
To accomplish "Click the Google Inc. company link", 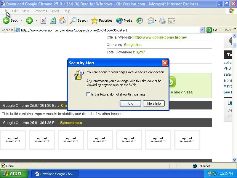I will point(133,45).
